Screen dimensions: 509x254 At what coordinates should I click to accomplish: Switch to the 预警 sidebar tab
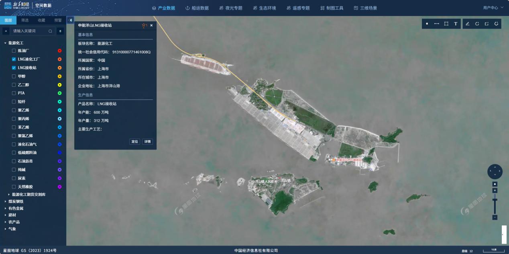pyautogui.click(x=58, y=20)
